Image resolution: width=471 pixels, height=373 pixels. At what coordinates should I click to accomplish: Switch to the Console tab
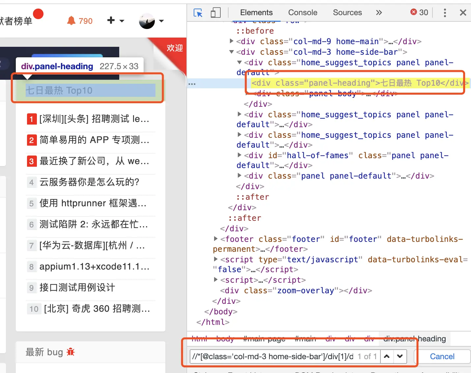pyautogui.click(x=303, y=13)
